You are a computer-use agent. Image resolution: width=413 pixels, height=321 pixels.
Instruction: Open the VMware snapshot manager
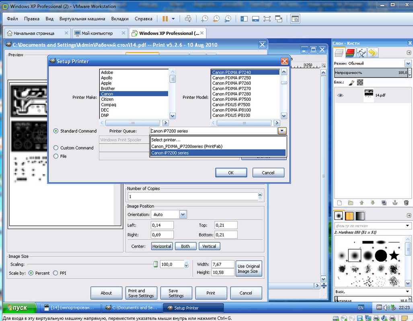(228, 19)
